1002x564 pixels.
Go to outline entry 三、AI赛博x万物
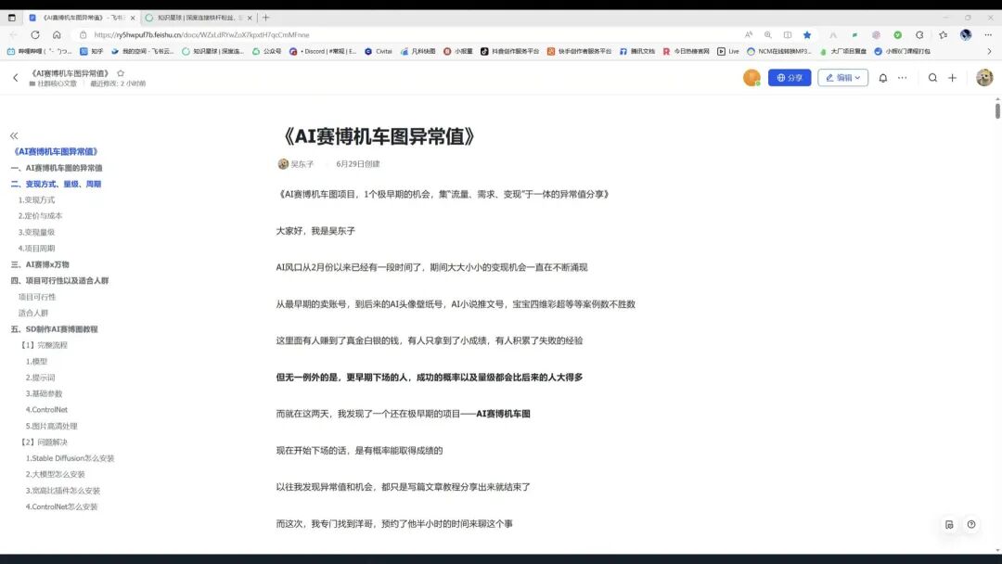[x=40, y=264]
